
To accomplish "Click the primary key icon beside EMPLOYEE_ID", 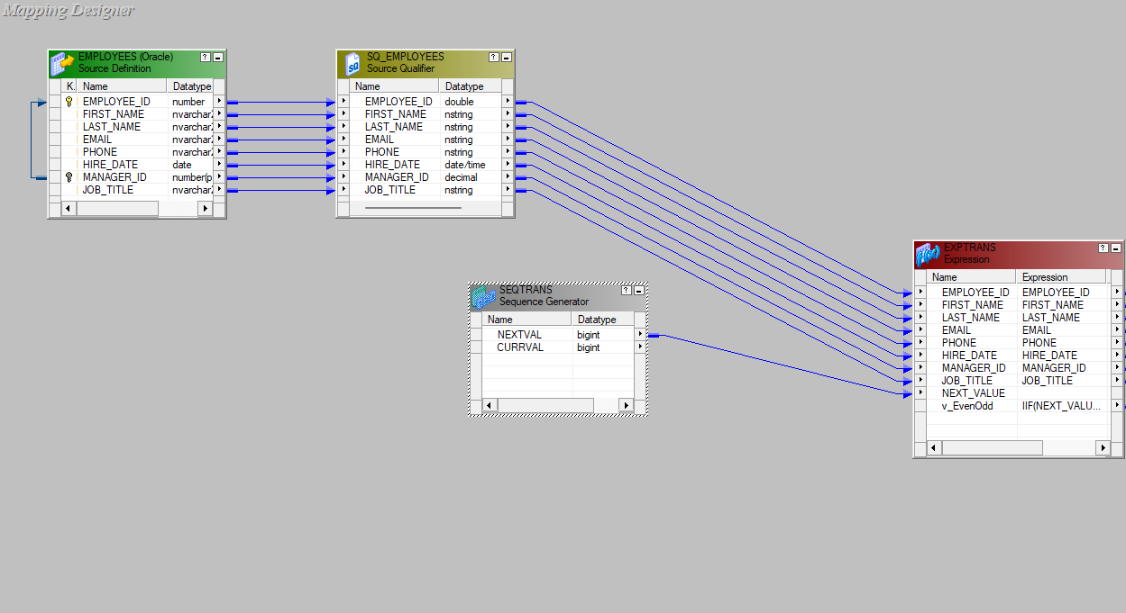I will (69, 102).
